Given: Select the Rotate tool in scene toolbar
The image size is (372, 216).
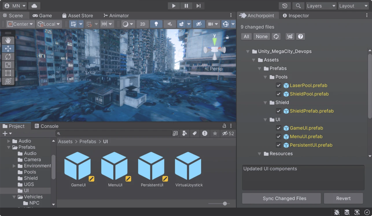Looking at the screenshot, I should 8,57.
